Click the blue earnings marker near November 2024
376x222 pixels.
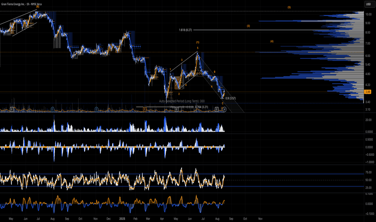pos(96,109)
